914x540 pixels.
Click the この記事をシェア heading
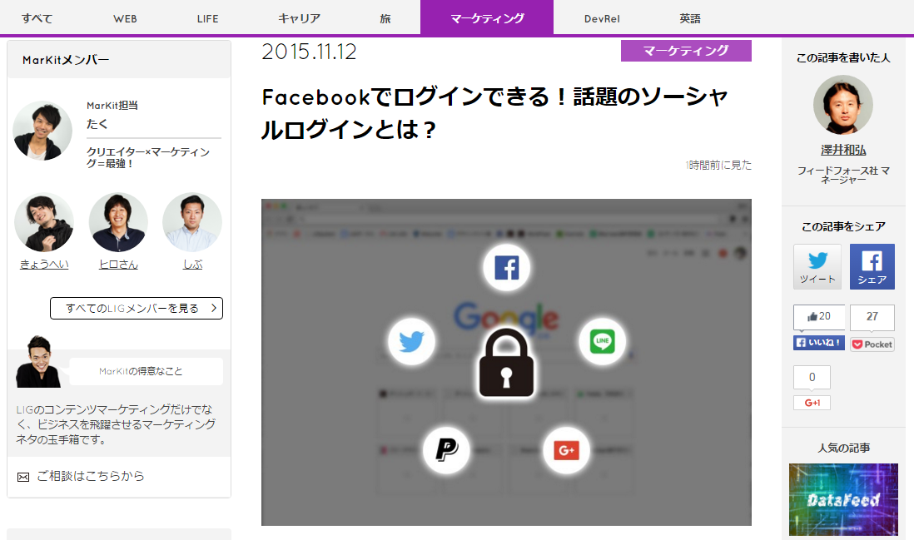coord(843,226)
